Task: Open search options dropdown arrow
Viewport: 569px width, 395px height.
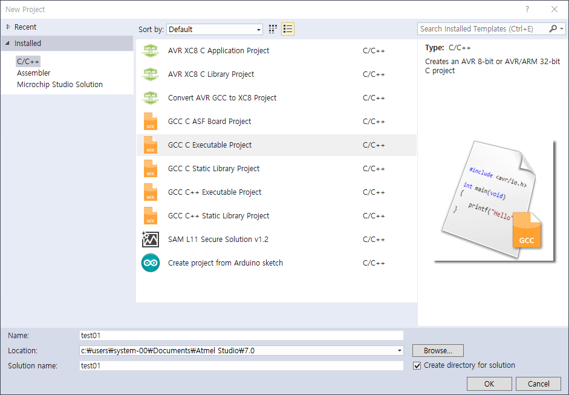Action: [562, 28]
